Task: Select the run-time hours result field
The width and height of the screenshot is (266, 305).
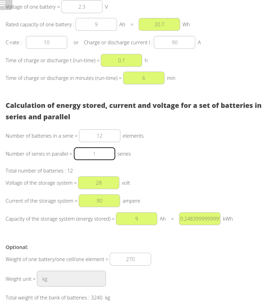Action: [121, 61]
